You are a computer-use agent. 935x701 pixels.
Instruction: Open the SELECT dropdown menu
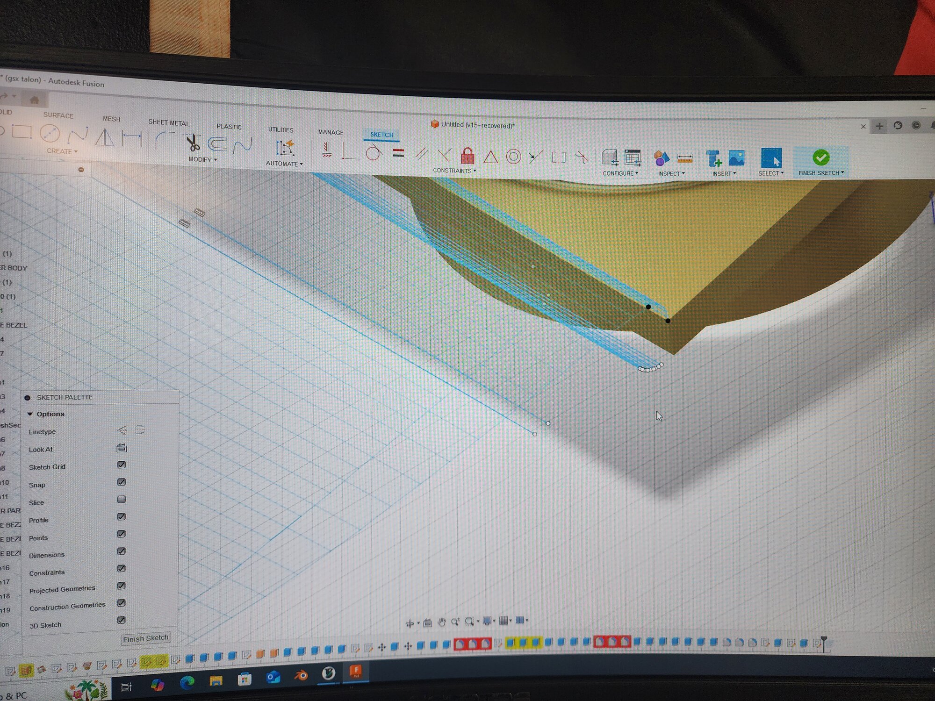[x=771, y=173]
